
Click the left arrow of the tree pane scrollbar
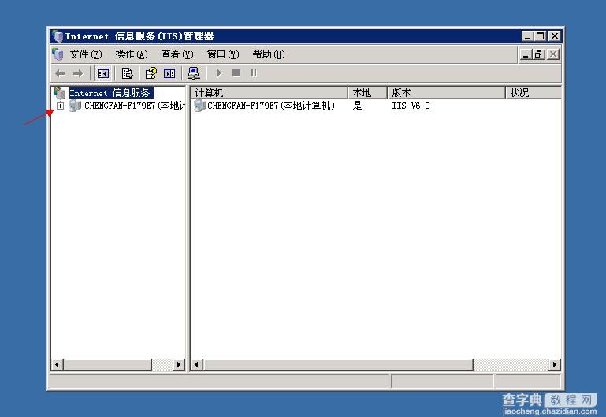pos(58,364)
